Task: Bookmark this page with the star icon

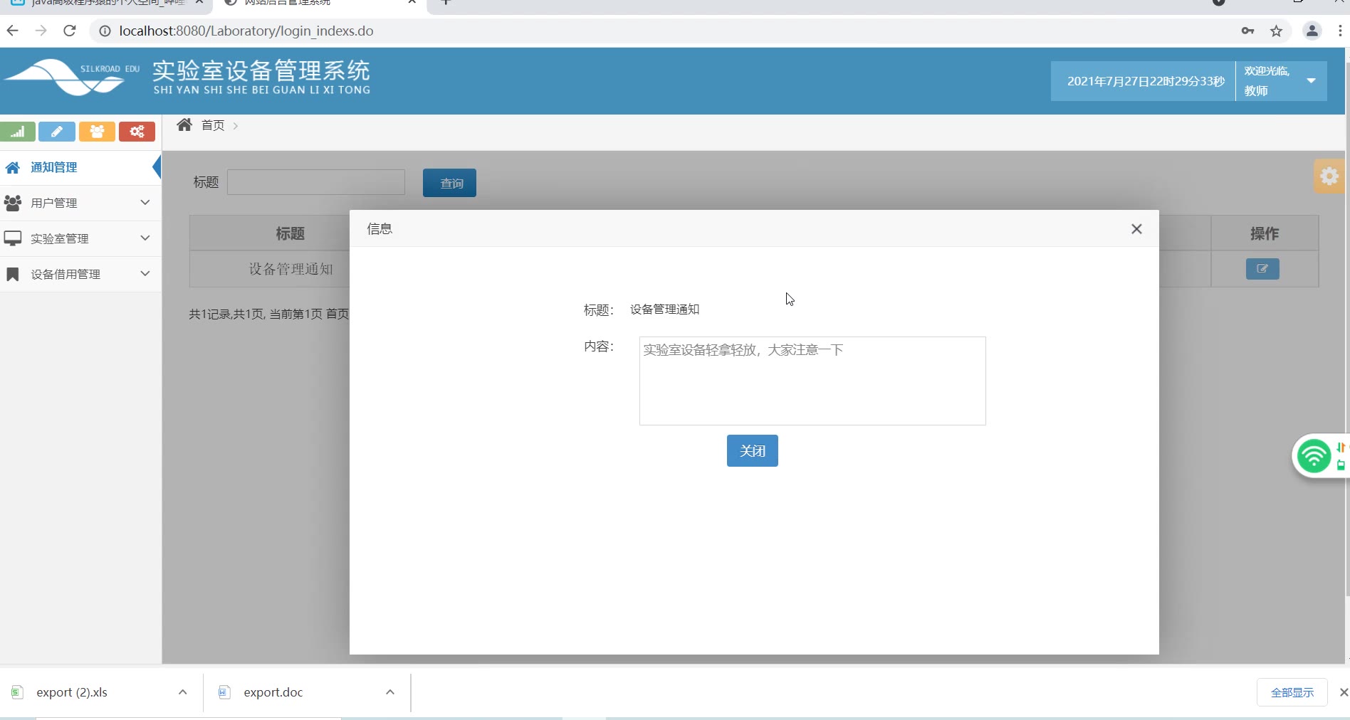Action: click(1276, 31)
